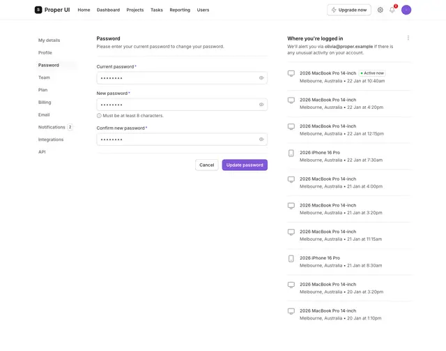Focus the New password input field

[182, 105]
